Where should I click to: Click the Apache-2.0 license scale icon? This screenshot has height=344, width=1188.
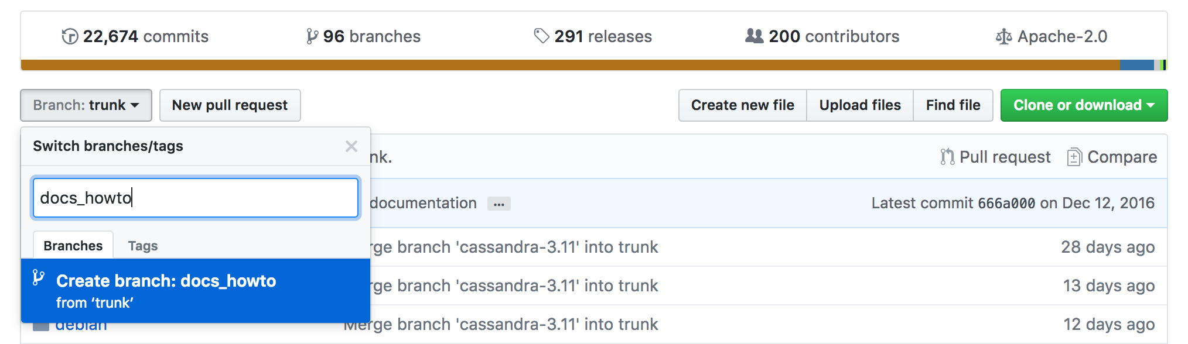coord(1003,37)
